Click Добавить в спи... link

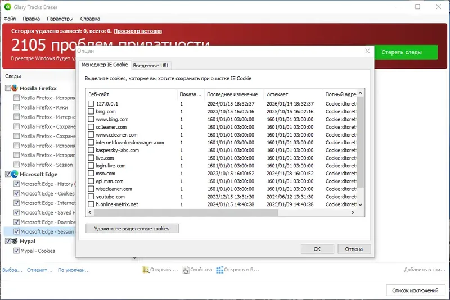(425, 270)
